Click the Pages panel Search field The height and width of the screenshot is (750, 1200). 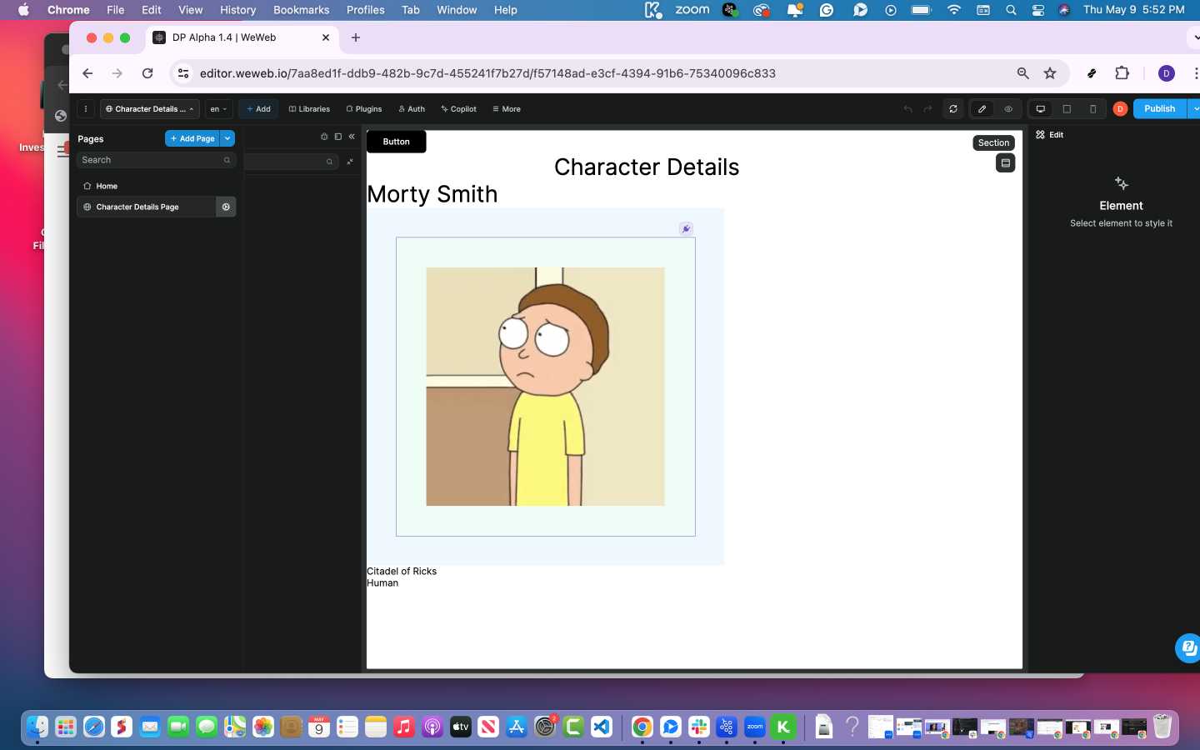(156, 160)
